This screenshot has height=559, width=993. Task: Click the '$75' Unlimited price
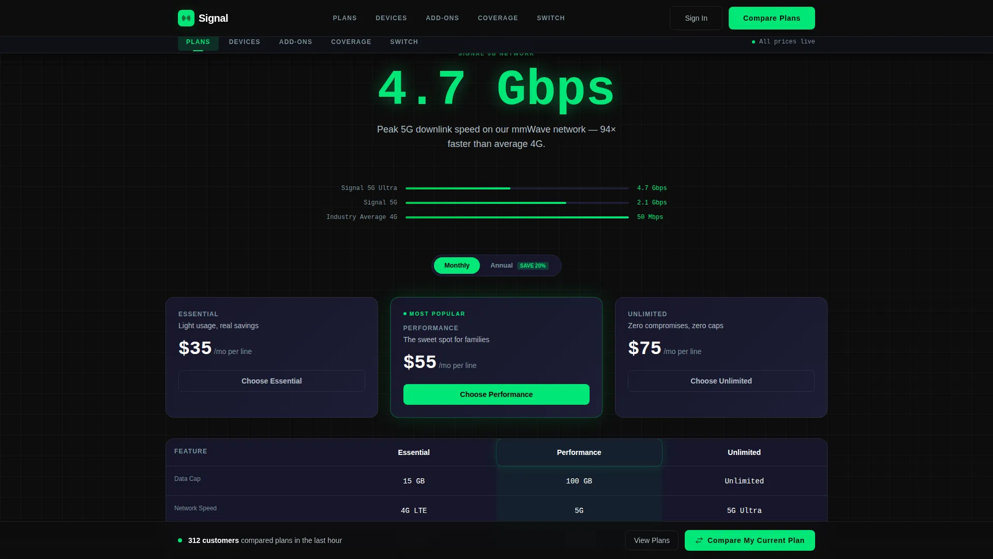tap(644, 348)
